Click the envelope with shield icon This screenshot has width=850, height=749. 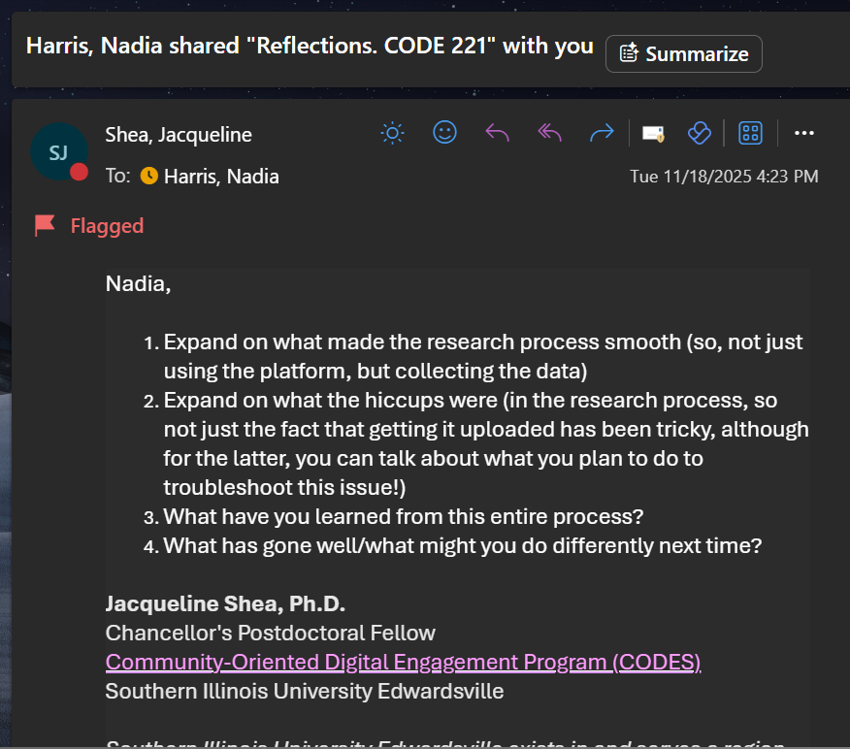653,133
